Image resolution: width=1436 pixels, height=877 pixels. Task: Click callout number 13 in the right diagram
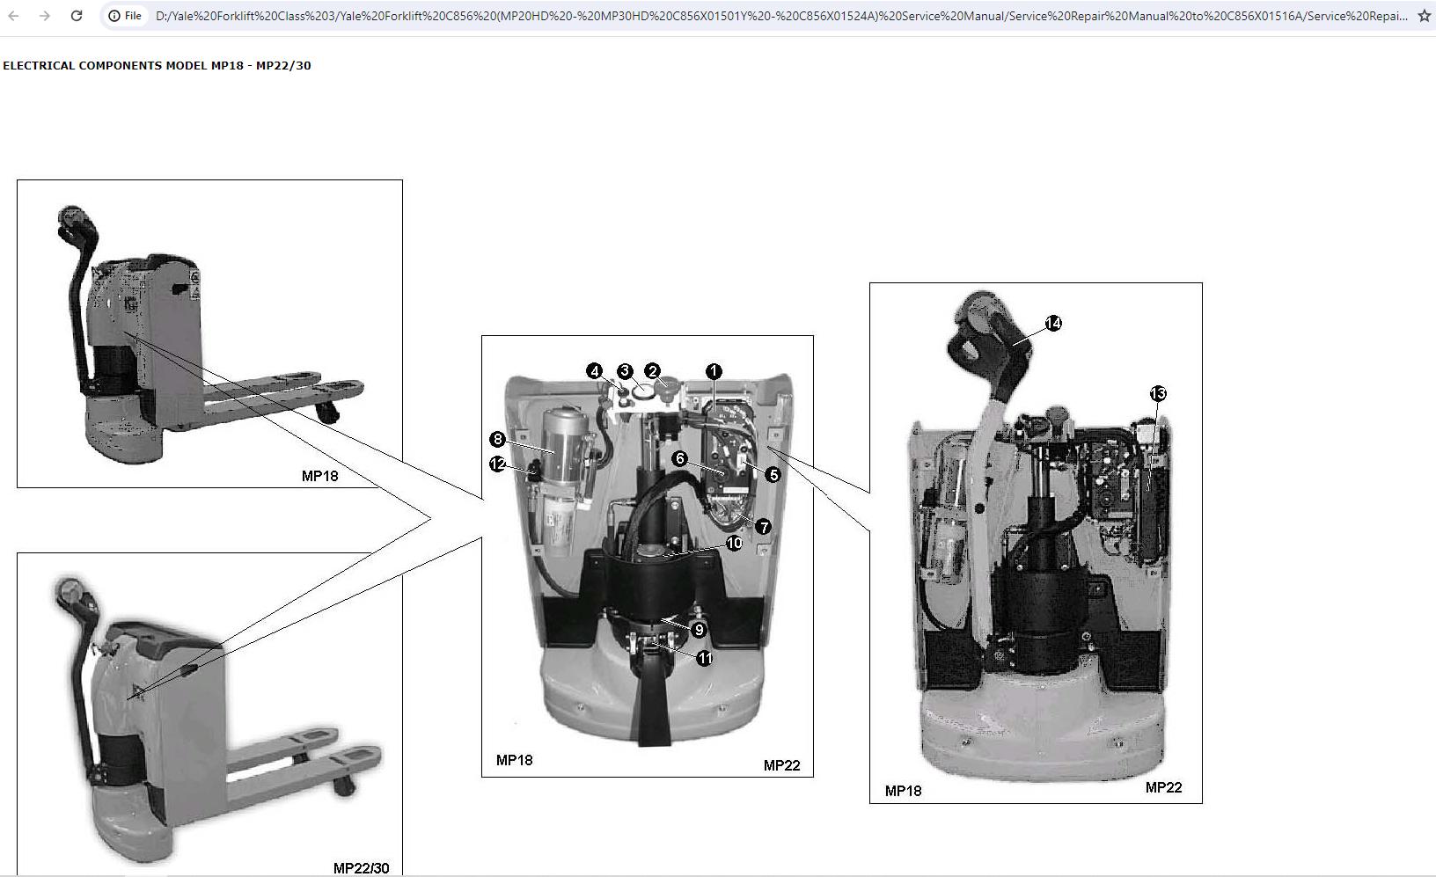[x=1158, y=393]
